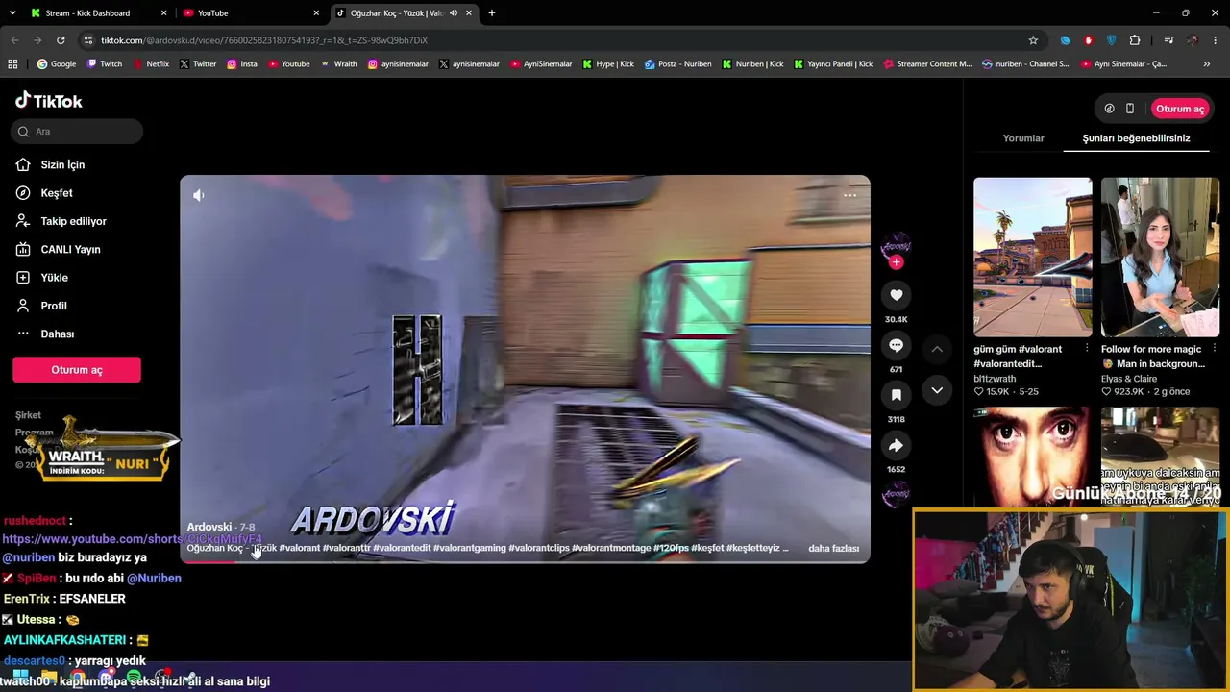Click the phone app icon in the header
This screenshot has height=692, width=1230.
pos(1130,109)
